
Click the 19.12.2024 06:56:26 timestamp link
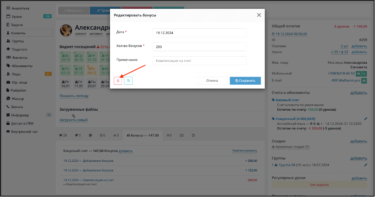coord(291,34)
